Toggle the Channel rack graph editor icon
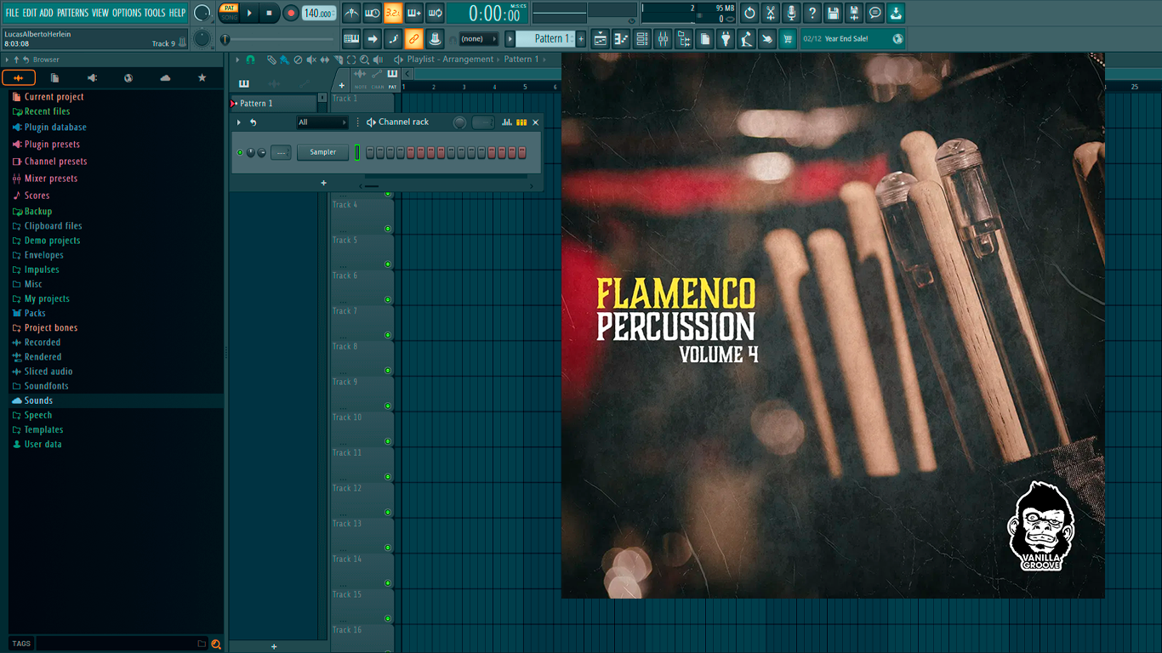Screen dimensions: 1162x653 pos(506,122)
